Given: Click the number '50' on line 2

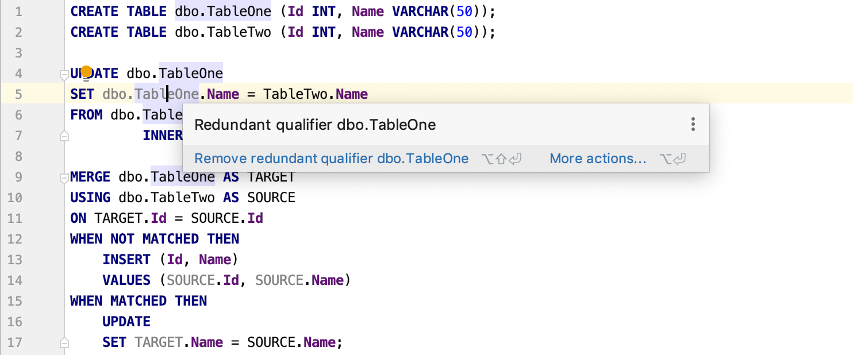Looking at the screenshot, I should click(464, 32).
